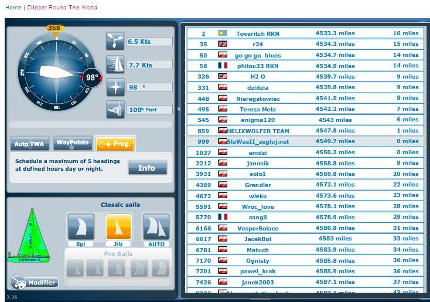
Task: Click the wind speed propeller icon
Action: (114, 42)
